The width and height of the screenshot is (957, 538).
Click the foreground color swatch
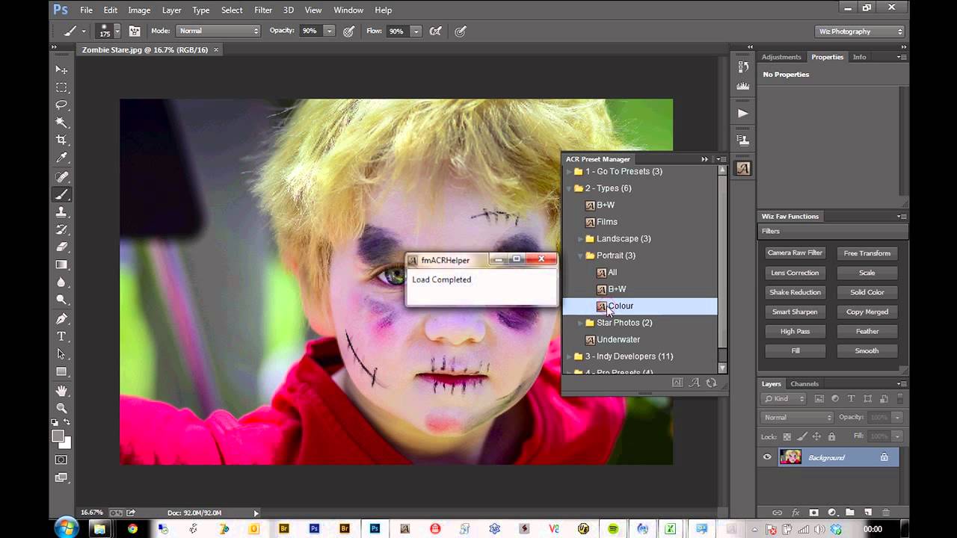[58, 436]
